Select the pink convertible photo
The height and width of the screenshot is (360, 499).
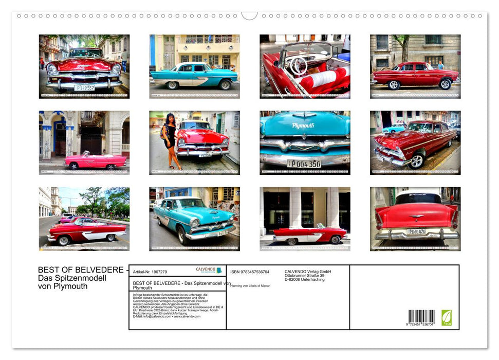pos(84,142)
